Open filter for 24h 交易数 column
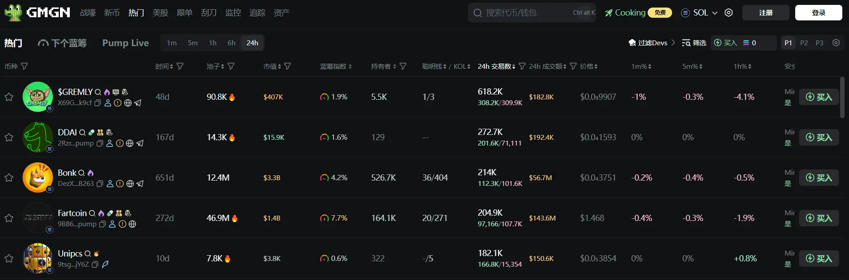The width and height of the screenshot is (849, 280). coord(522,66)
